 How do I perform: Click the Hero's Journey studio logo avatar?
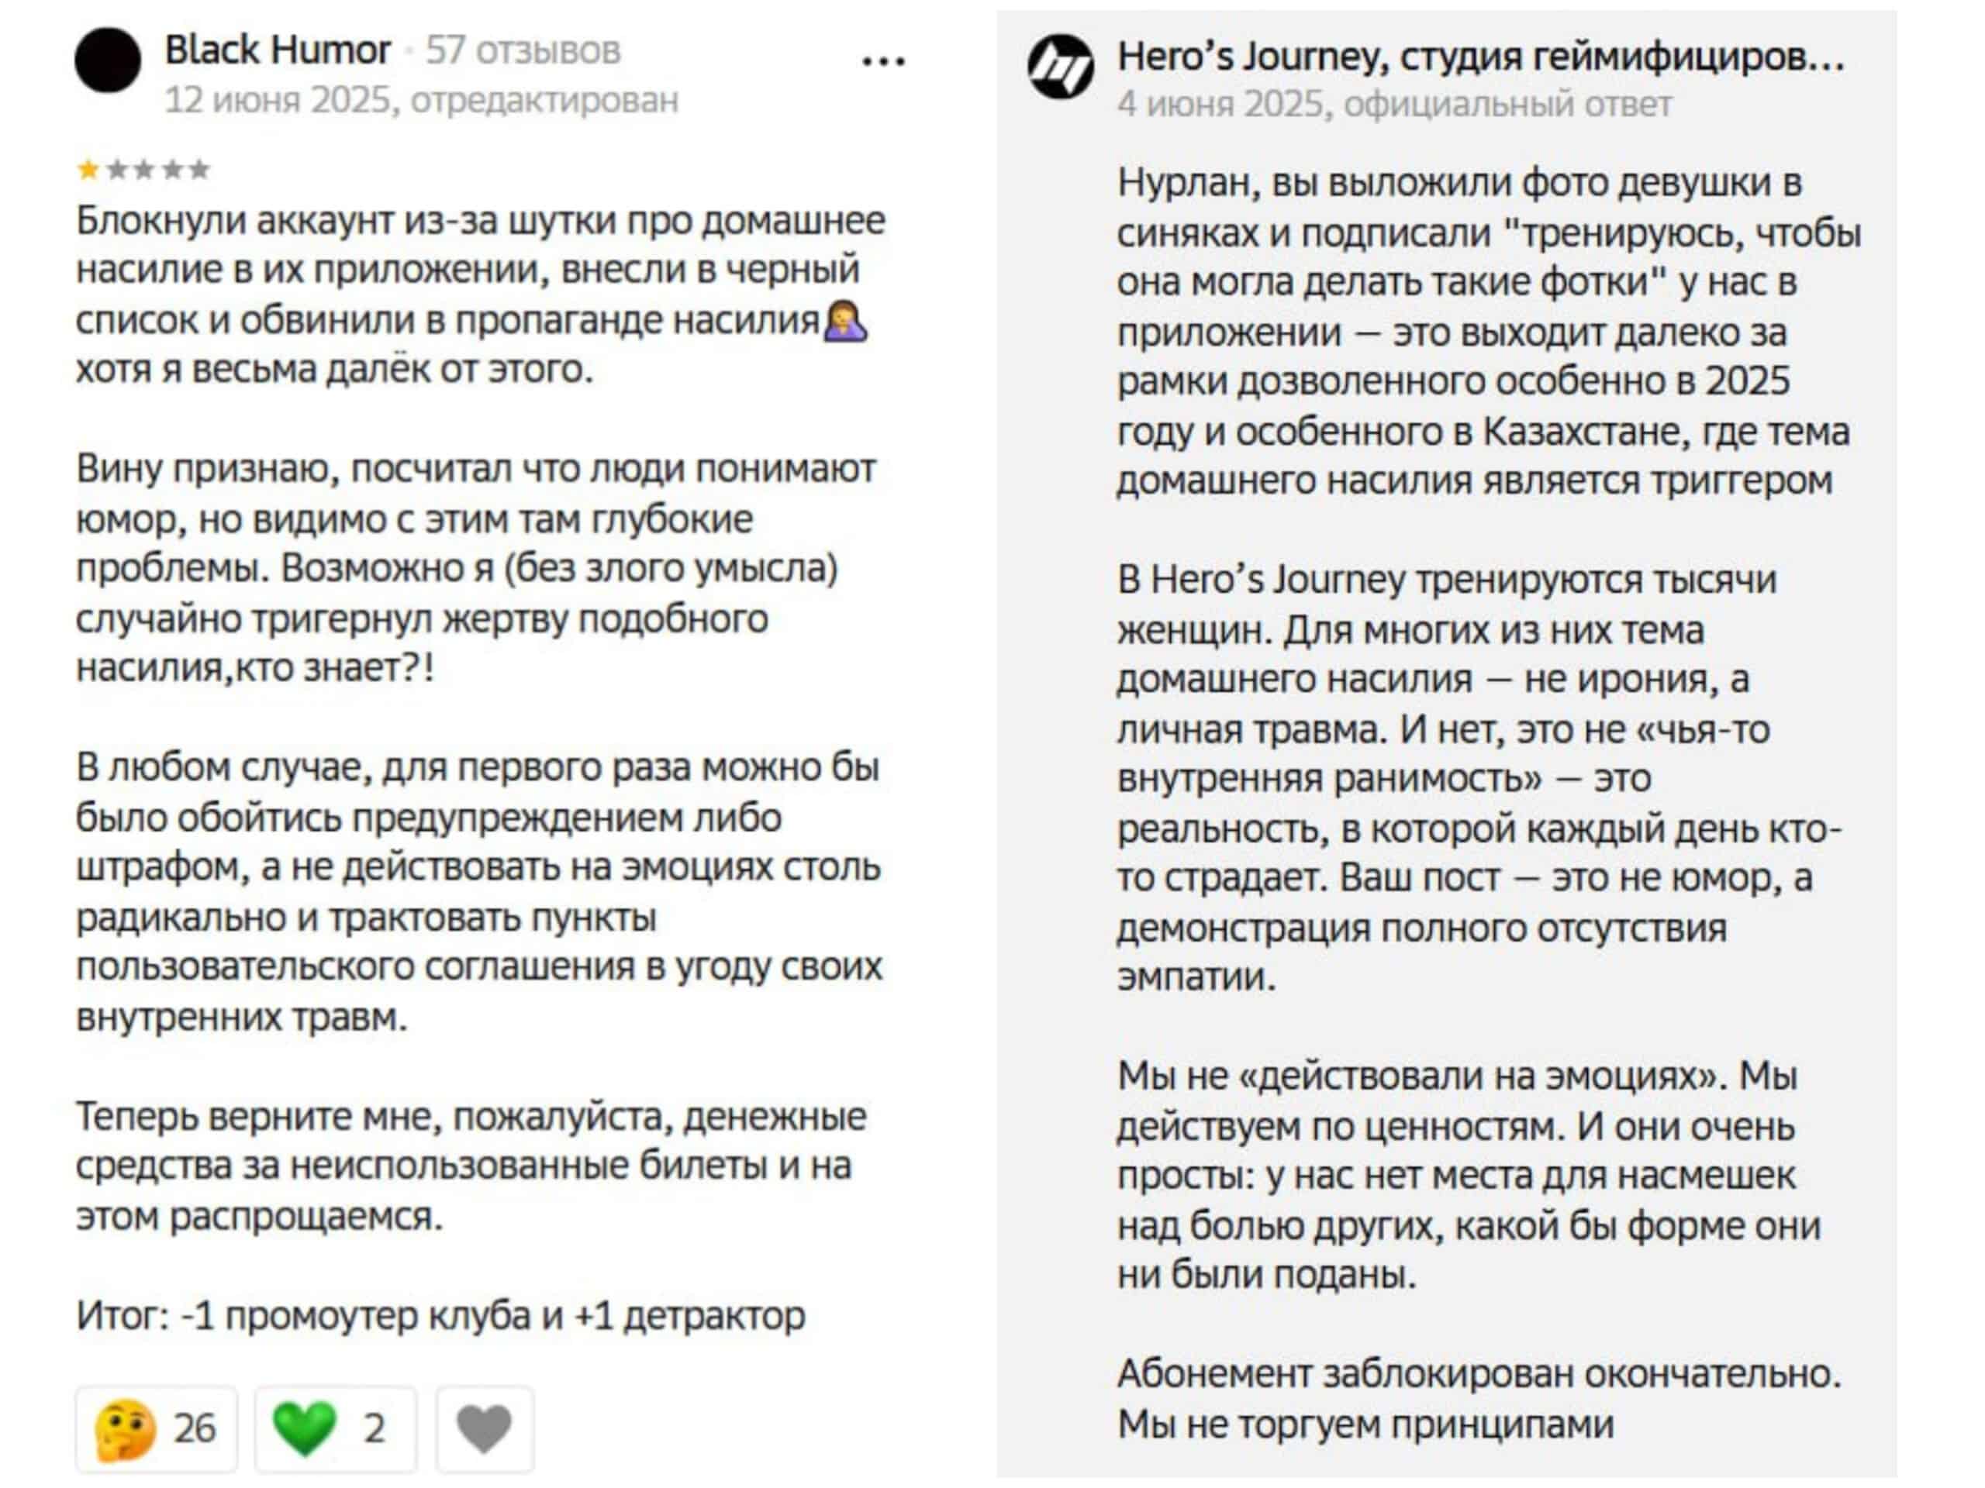(x=1060, y=67)
